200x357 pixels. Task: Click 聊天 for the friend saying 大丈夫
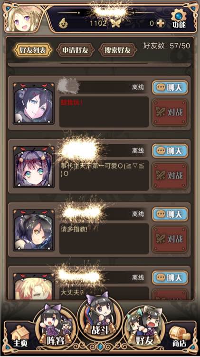[x=170, y=278]
